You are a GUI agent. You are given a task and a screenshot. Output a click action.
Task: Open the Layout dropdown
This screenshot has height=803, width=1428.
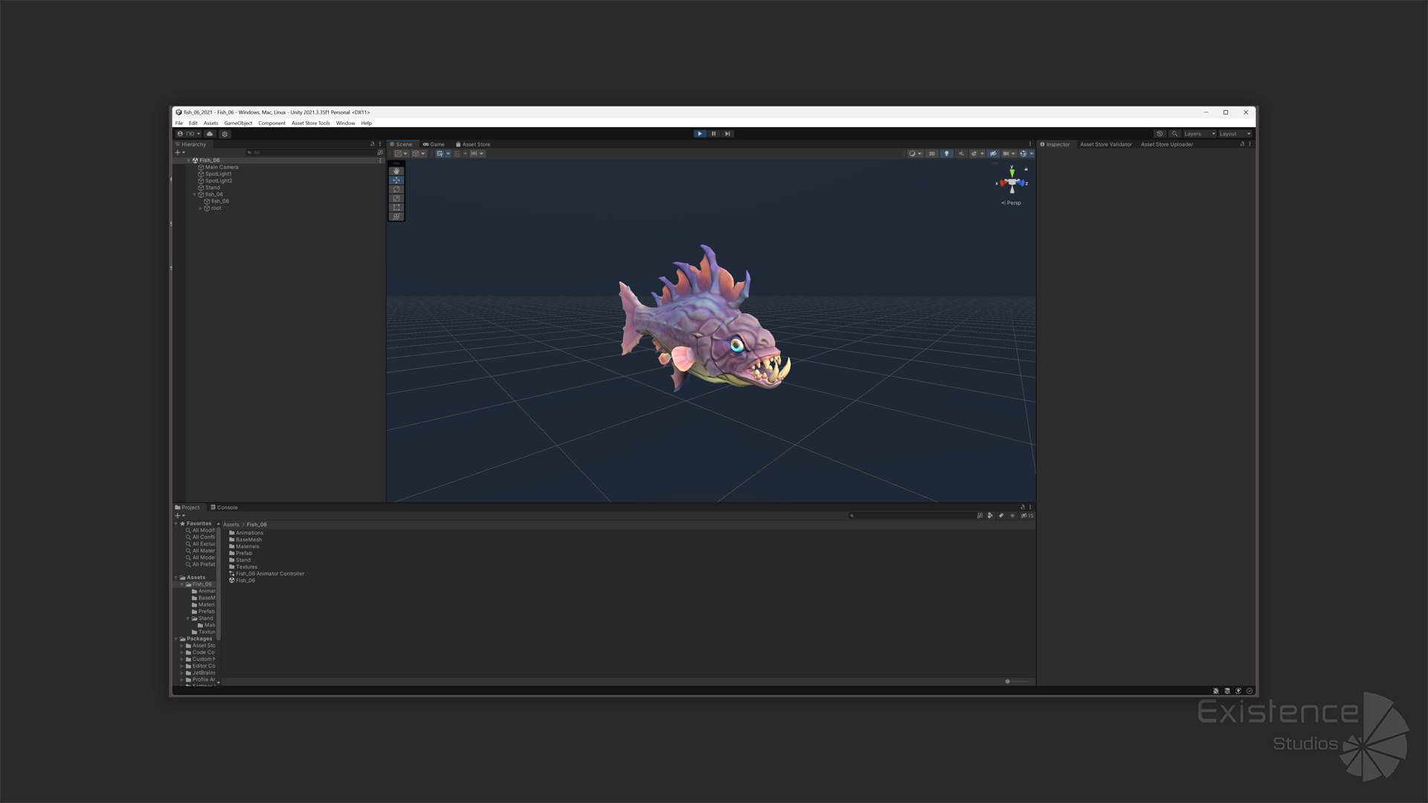click(1235, 134)
